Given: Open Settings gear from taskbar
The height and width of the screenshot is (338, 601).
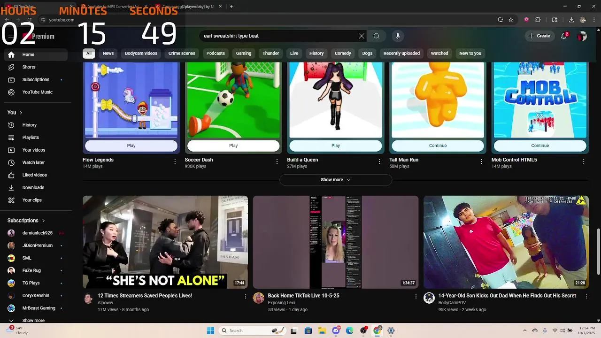Looking at the screenshot, I should (x=391, y=330).
